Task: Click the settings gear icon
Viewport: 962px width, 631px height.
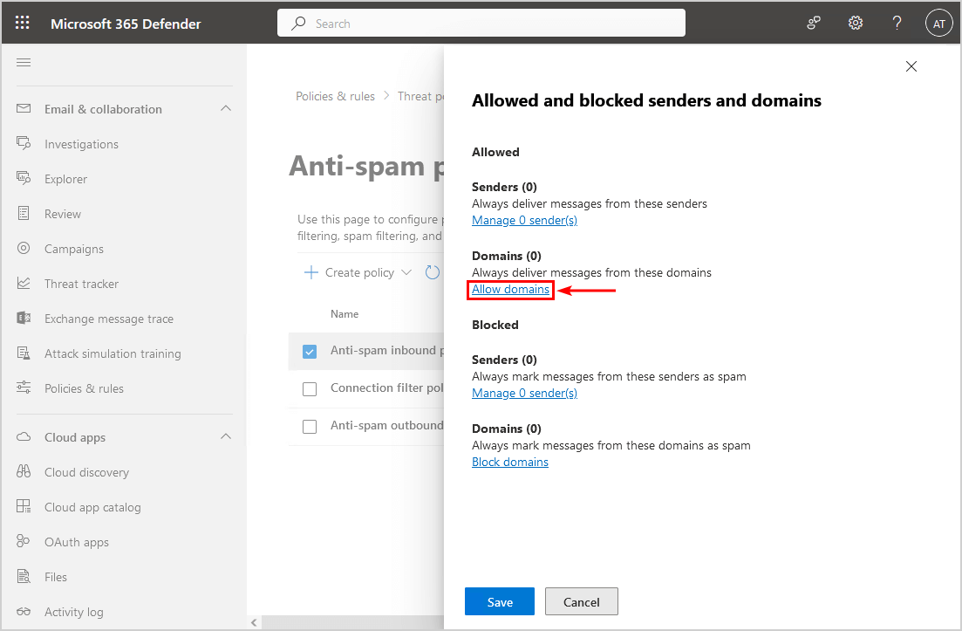Action: 856,24
